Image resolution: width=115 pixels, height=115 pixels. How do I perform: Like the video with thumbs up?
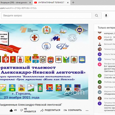click(x=11, y=110)
